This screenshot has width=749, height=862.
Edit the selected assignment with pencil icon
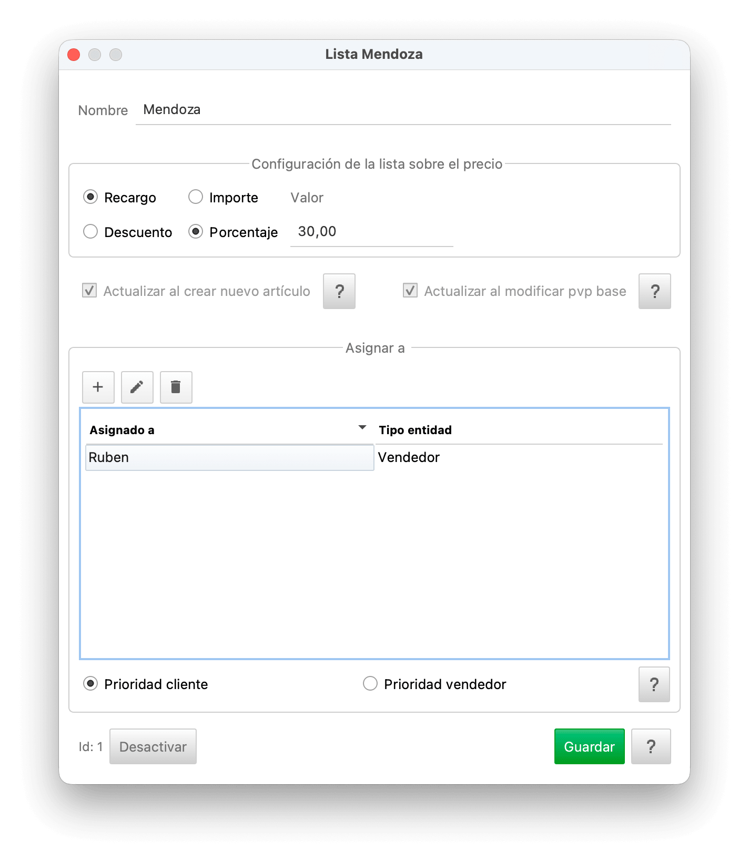[x=137, y=387]
